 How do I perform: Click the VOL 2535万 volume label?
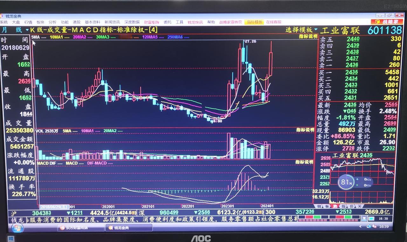point(47,131)
